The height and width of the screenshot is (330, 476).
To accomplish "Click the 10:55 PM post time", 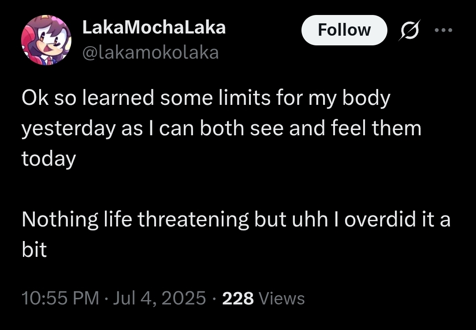I will click(x=60, y=298).
